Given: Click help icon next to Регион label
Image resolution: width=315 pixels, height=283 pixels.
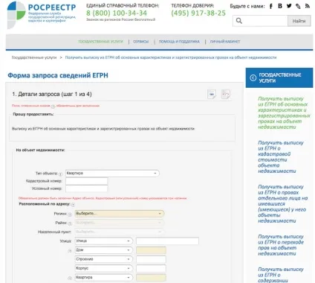Looking at the screenshot, I should [x=70, y=214].
